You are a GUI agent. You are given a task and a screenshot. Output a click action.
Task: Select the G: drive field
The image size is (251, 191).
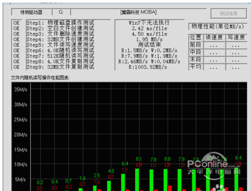coord(61,12)
